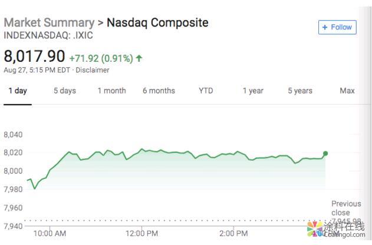
Task: View the 1 year chart tab
Action: [253, 91]
